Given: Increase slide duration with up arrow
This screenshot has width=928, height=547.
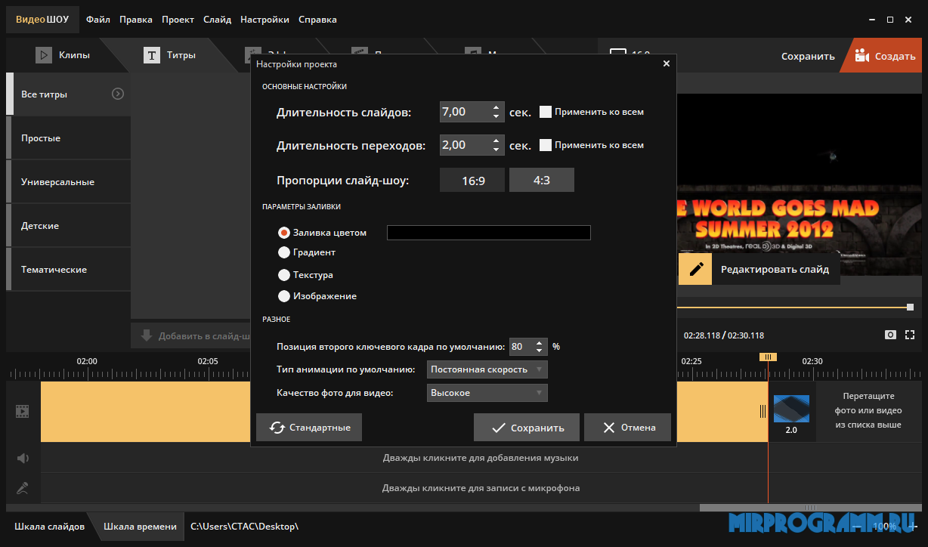Looking at the screenshot, I should point(496,107).
